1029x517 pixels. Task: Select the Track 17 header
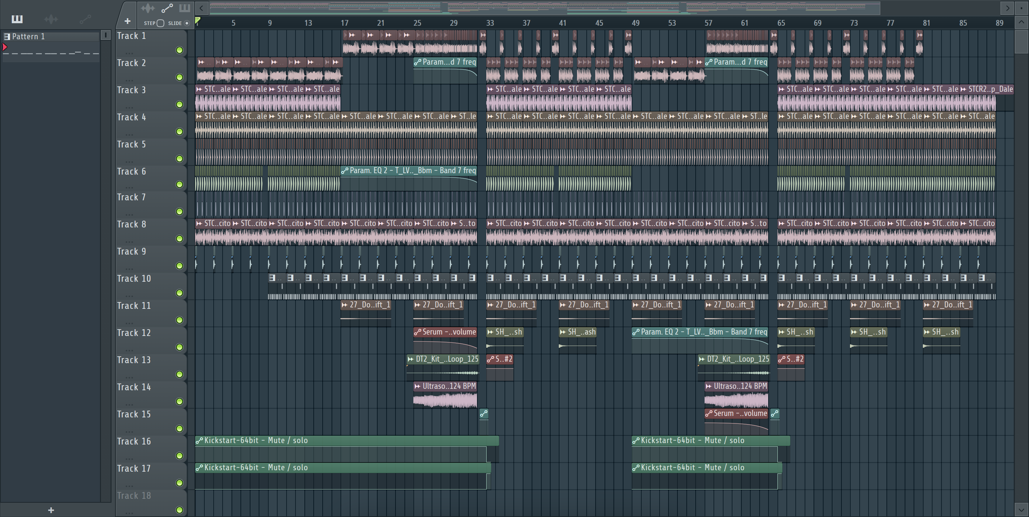coord(151,476)
